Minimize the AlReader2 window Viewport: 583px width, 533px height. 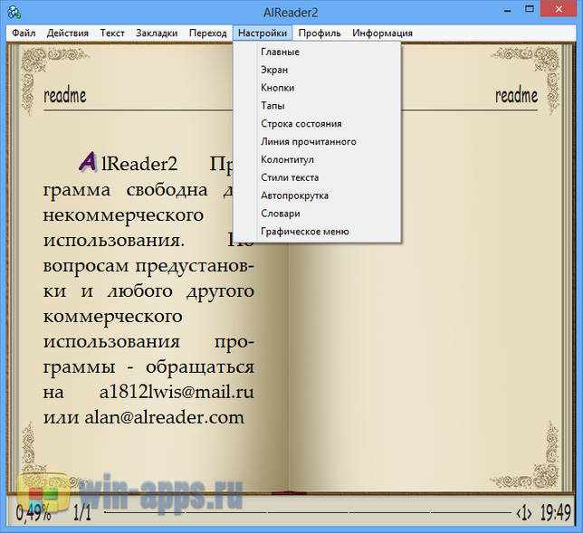[x=508, y=11]
